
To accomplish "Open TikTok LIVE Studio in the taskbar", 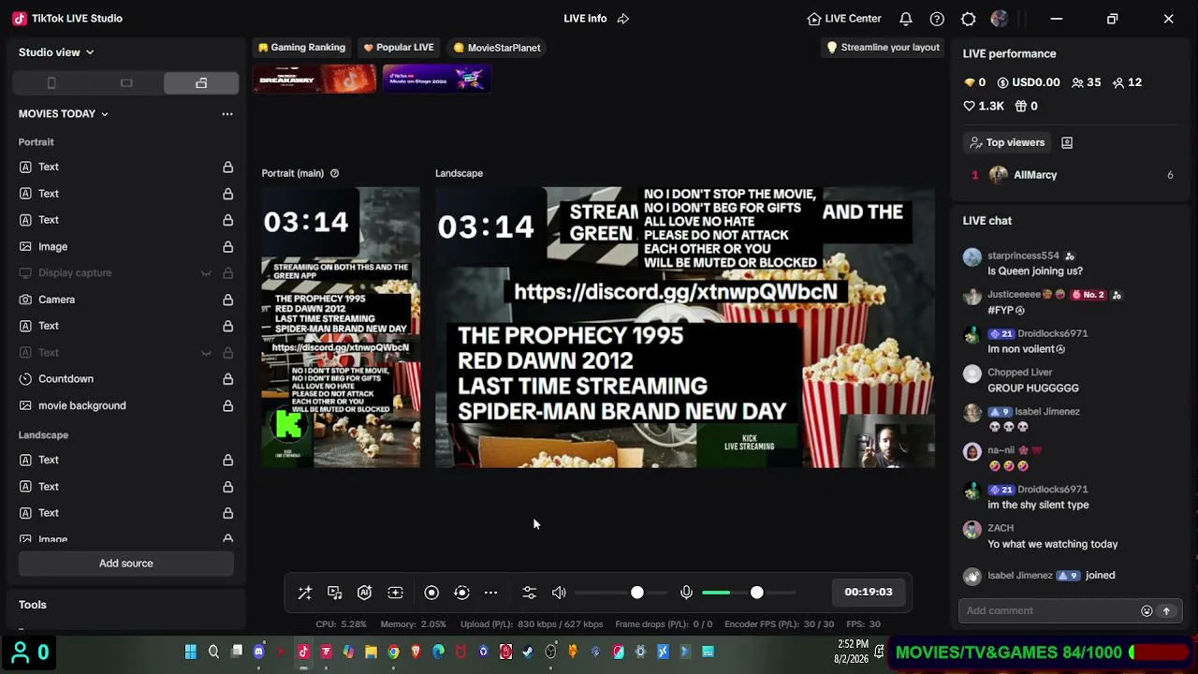I will pos(303,652).
